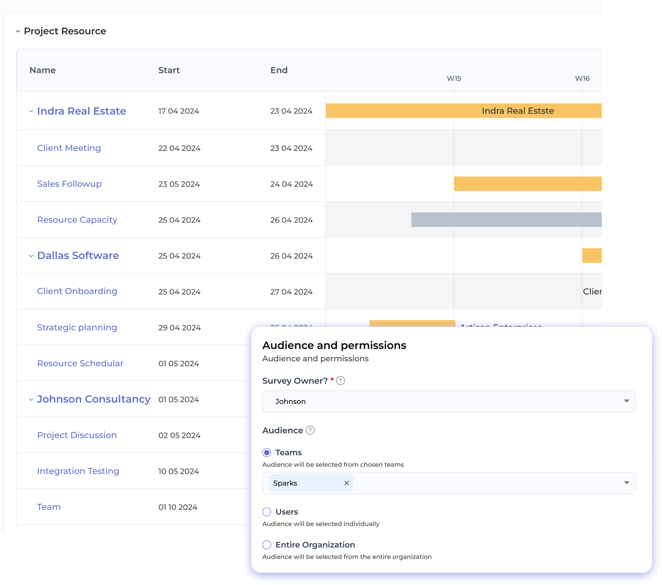Open the Resource Capacity task link

click(77, 220)
